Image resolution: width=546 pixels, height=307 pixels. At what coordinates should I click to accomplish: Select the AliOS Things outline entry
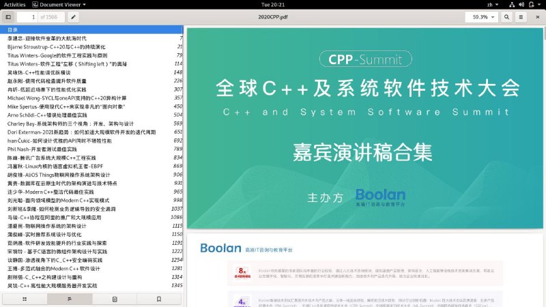click(x=91, y=175)
